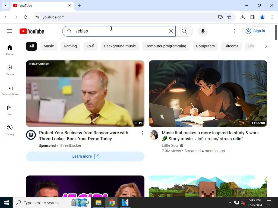Click the YouTube logo
Viewport: 278px width, 208px height.
coord(32,31)
